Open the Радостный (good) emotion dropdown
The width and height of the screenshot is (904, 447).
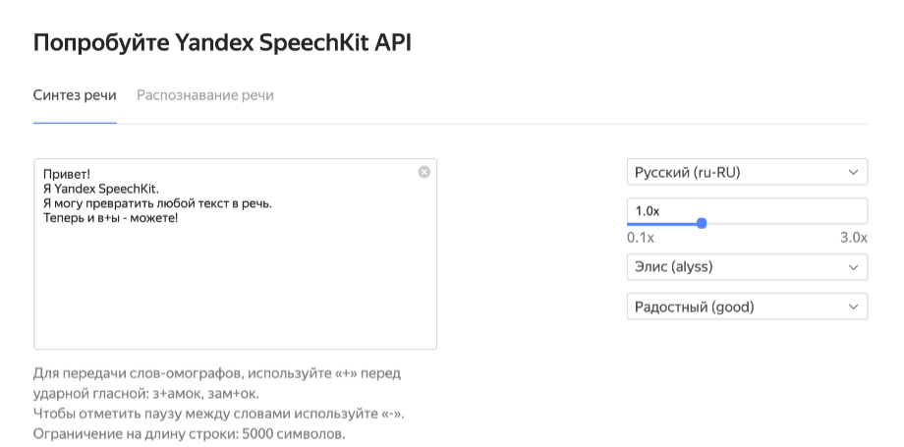(x=747, y=307)
